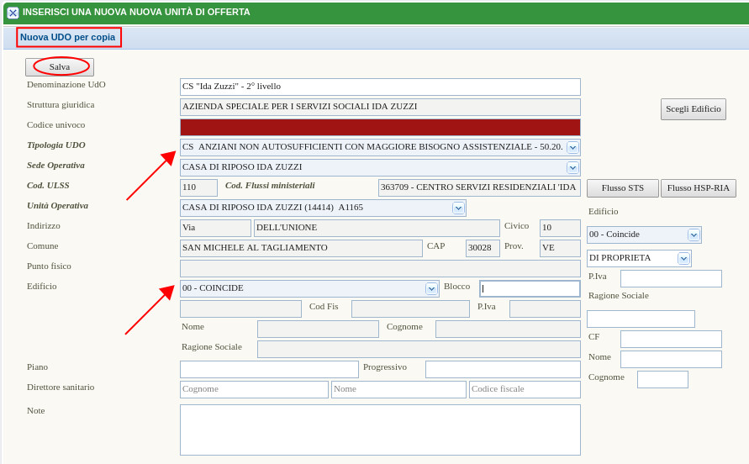
Task: Click the Piano input field
Action: [x=269, y=369]
